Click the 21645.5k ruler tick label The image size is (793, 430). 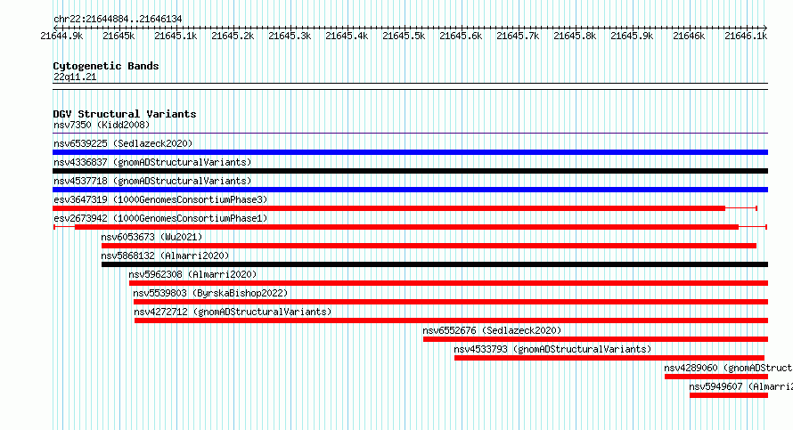coord(404,36)
